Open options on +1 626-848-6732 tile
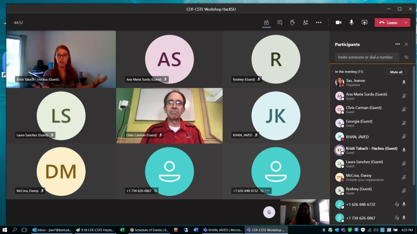The height and width of the screenshot is (234, 417). pos(267,191)
